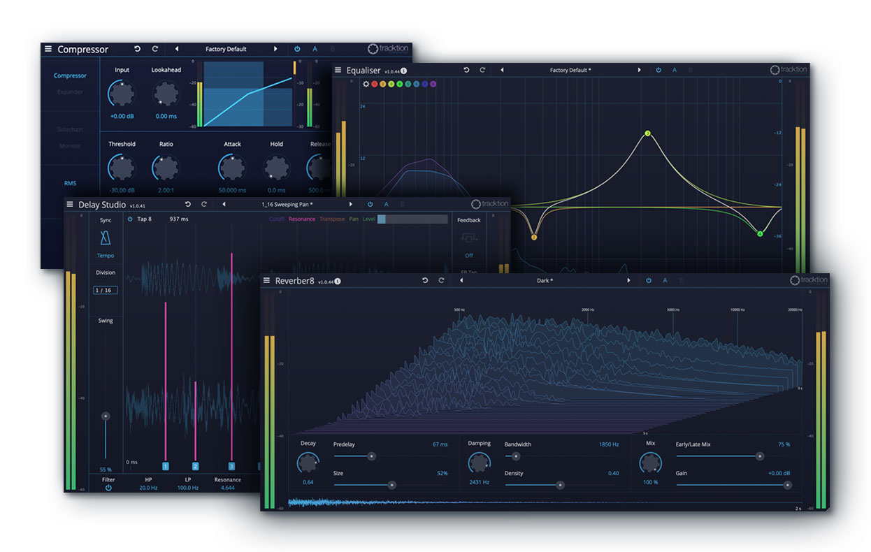Click redo arrow in Compressor header
Image resolution: width=871 pixels, height=552 pixels.
click(x=155, y=49)
